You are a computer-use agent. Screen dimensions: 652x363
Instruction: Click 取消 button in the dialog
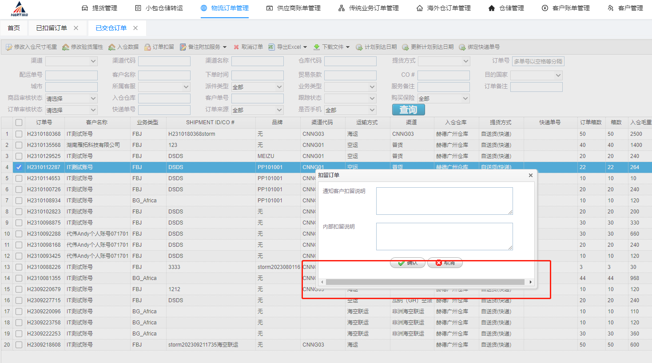(x=445, y=263)
